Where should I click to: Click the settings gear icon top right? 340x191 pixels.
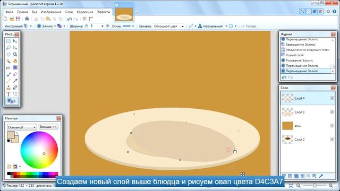pos(328,12)
